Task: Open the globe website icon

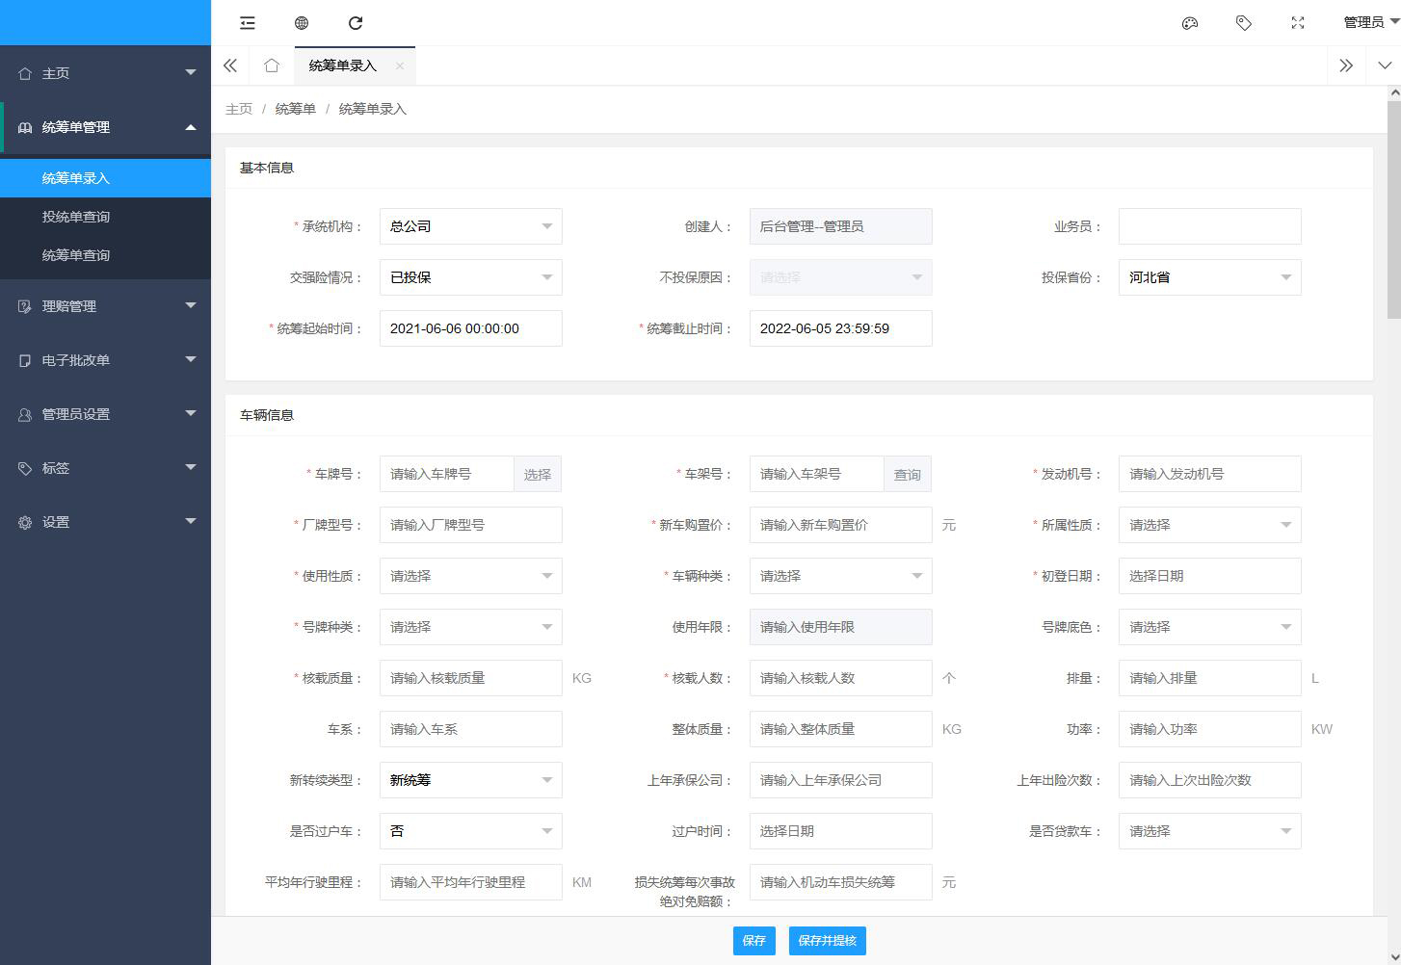Action: pyautogui.click(x=302, y=23)
